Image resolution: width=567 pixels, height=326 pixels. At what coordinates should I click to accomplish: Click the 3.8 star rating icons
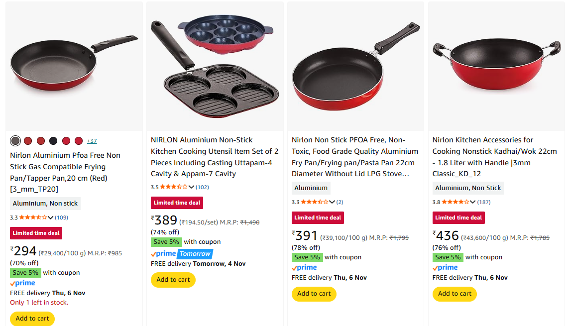pyautogui.click(x=455, y=202)
